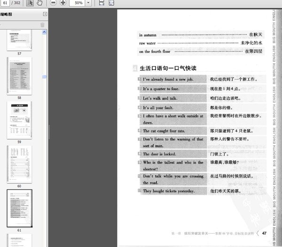Click sentence "The door is locked."
This screenshot has height=247, width=282.
[x=159, y=154]
